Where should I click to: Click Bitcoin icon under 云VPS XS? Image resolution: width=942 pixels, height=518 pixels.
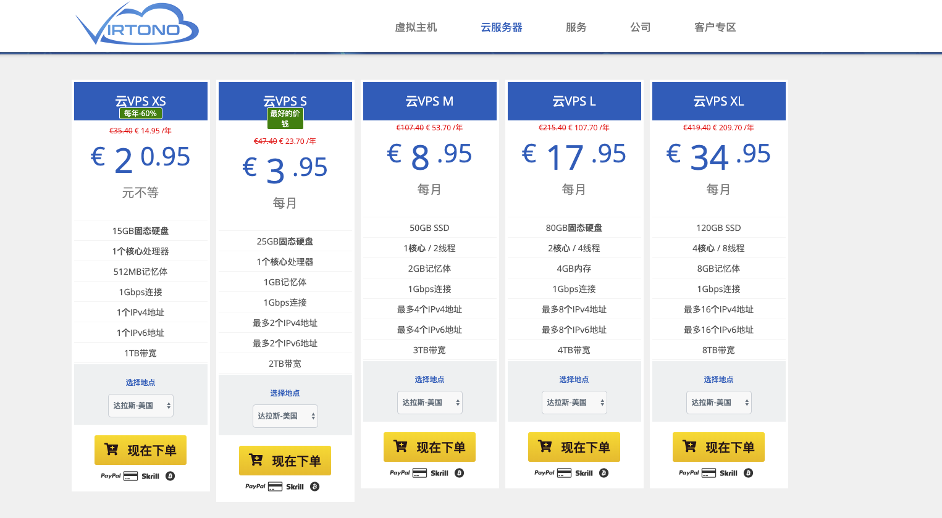click(170, 476)
